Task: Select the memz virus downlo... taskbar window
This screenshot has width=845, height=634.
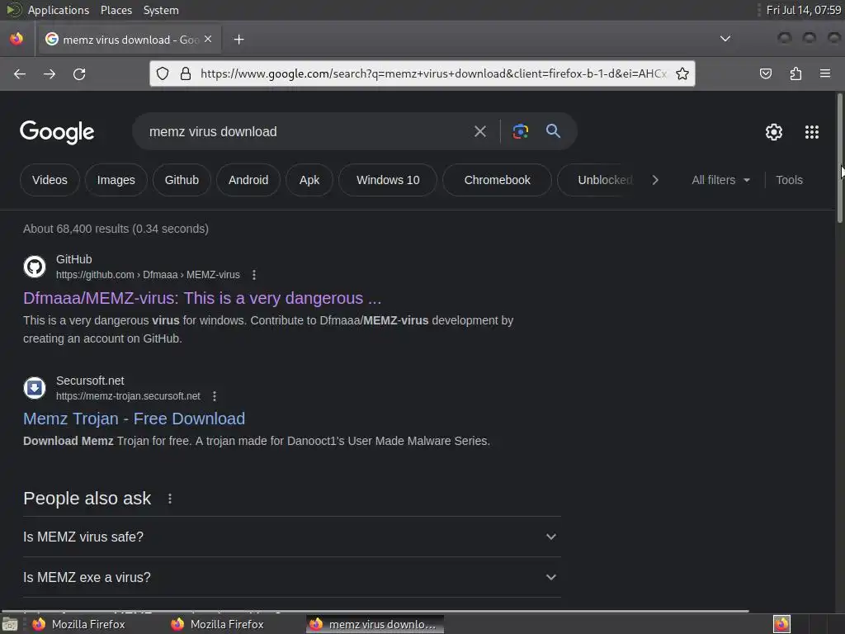Action: (x=375, y=624)
